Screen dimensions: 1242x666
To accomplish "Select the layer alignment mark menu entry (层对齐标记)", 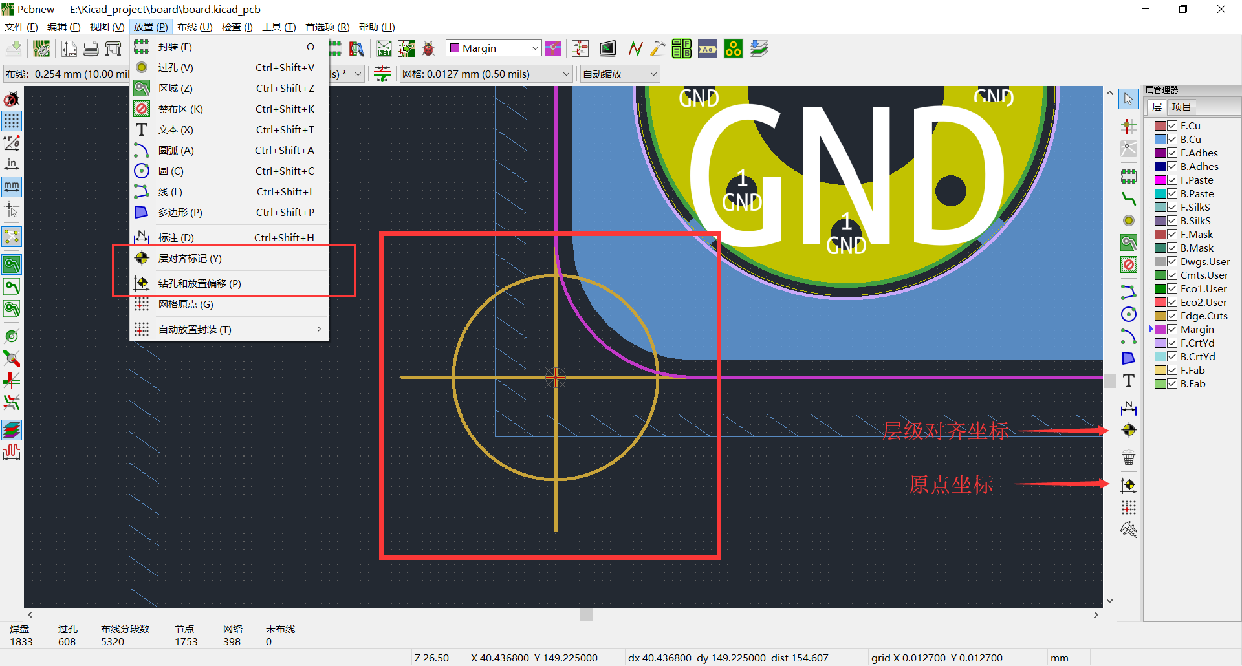I will [x=190, y=259].
